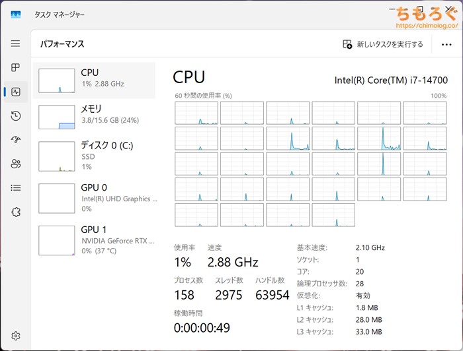Viewport: 463px width, 351px height.
Task: Select the メモリ performance item
Action: 94,117
